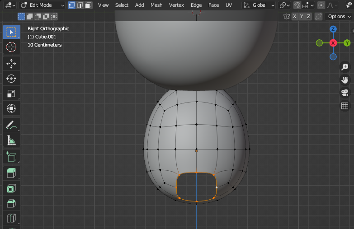This screenshot has height=229, width=354.
Task: Switch to face select mode
Action: pos(89,5)
